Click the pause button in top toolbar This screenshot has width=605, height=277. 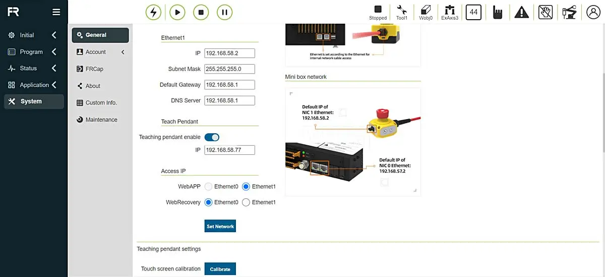tap(224, 12)
